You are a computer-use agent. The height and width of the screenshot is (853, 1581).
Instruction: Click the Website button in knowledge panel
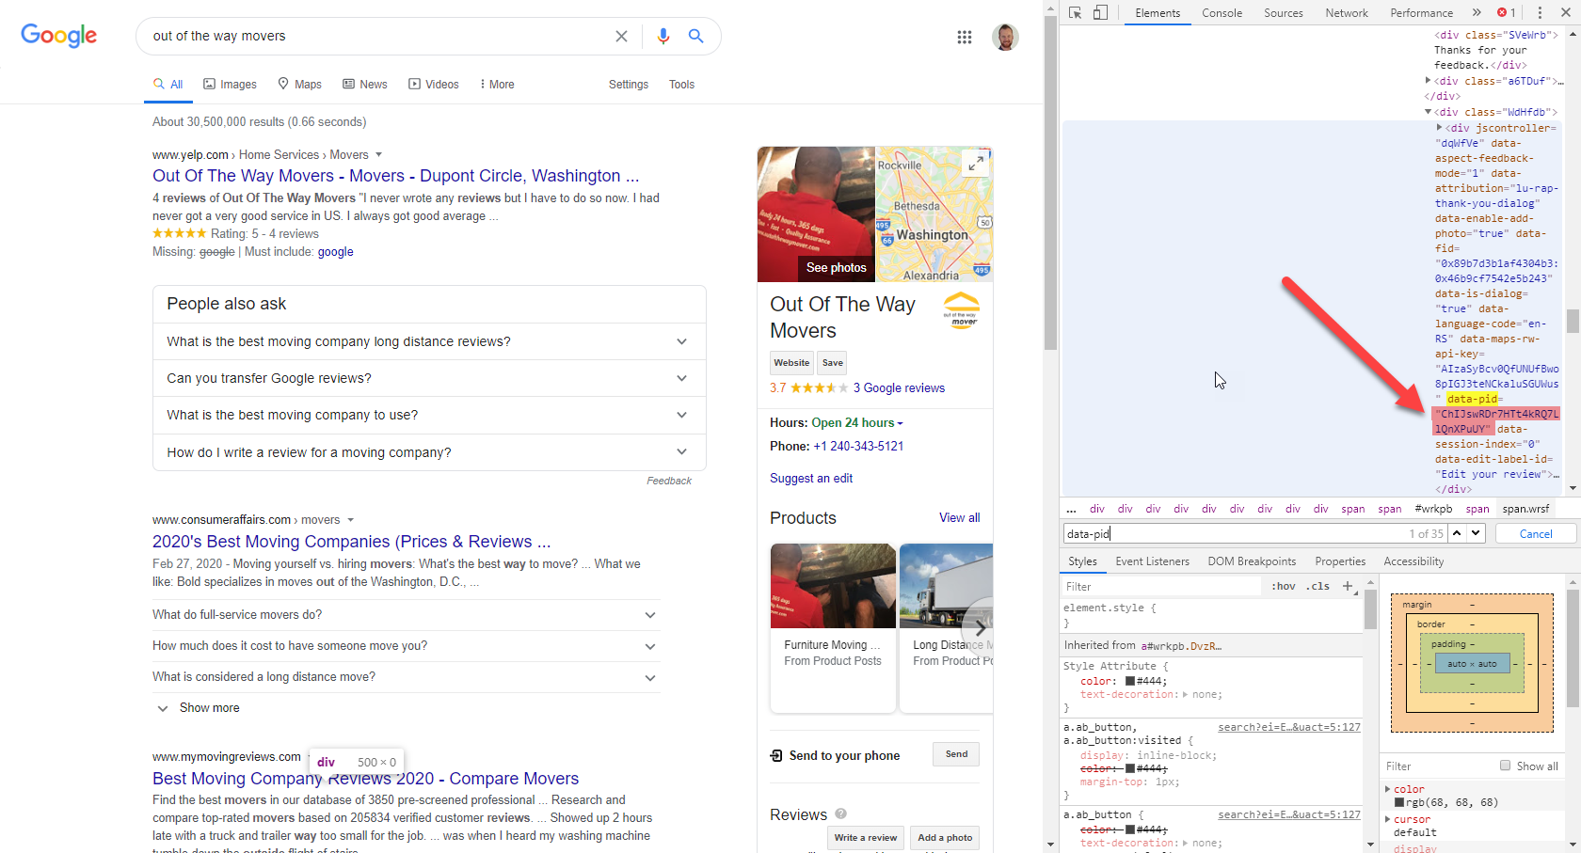pyautogui.click(x=791, y=363)
